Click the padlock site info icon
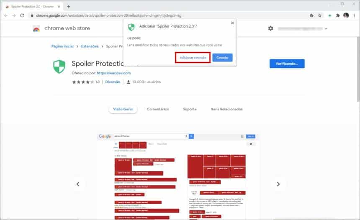Screen dimensions: 360x220 pos(32,15)
